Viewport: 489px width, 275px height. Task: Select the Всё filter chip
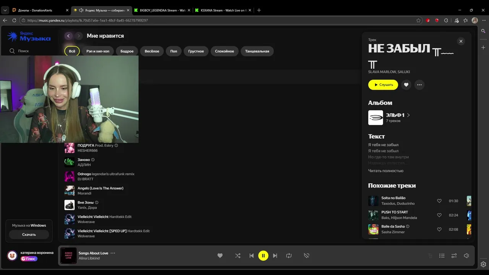(72, 51)
